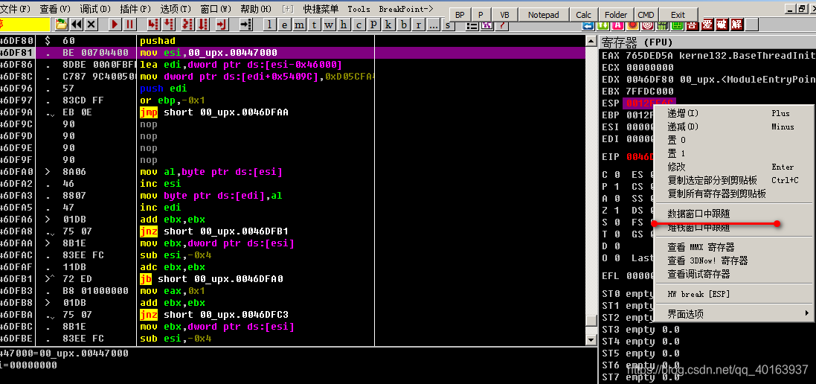Image resolution: width=816 pixels, height=384 pixels.
Task: Select the pushad instruction line
Action: [x=294, y=41]
